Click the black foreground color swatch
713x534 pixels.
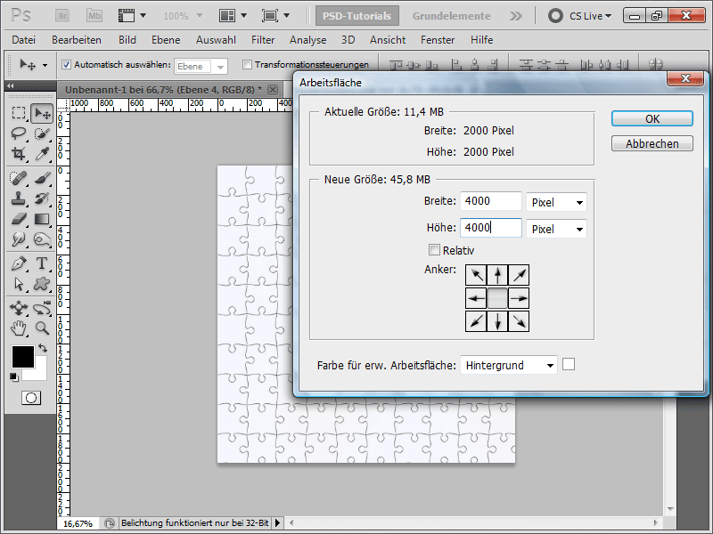23,357
